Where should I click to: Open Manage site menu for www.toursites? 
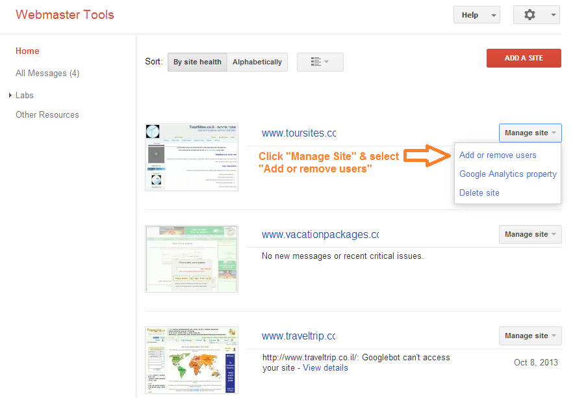(530, 133)
